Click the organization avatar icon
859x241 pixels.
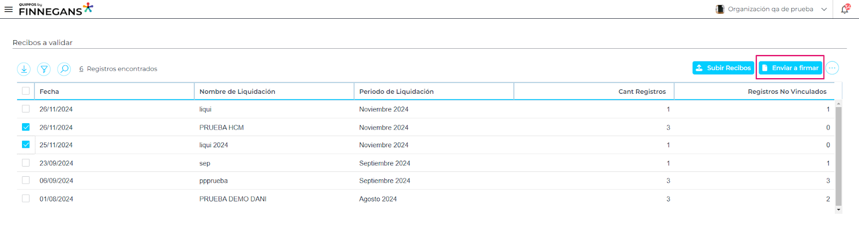point(720,9)
